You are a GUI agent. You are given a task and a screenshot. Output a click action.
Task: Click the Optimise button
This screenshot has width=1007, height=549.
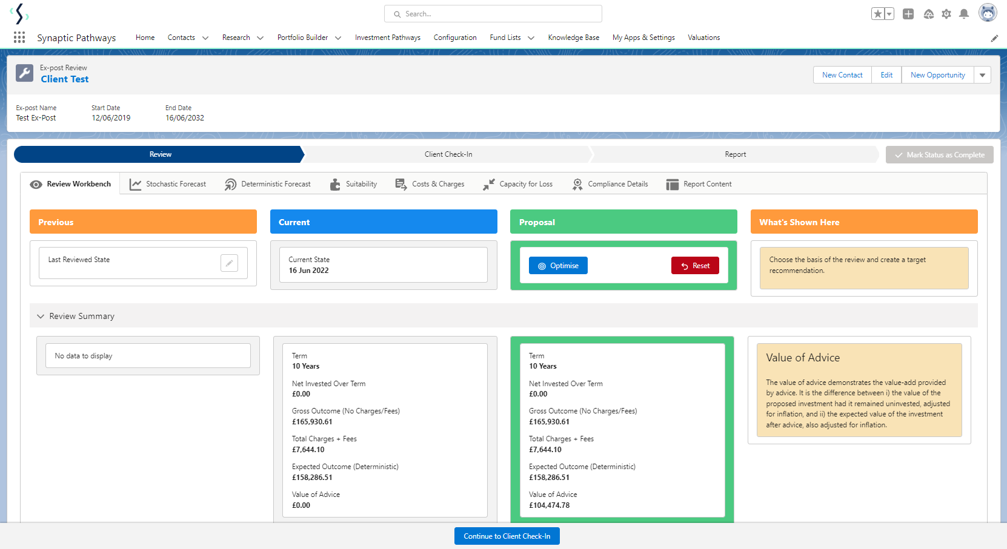pos(558,266)
